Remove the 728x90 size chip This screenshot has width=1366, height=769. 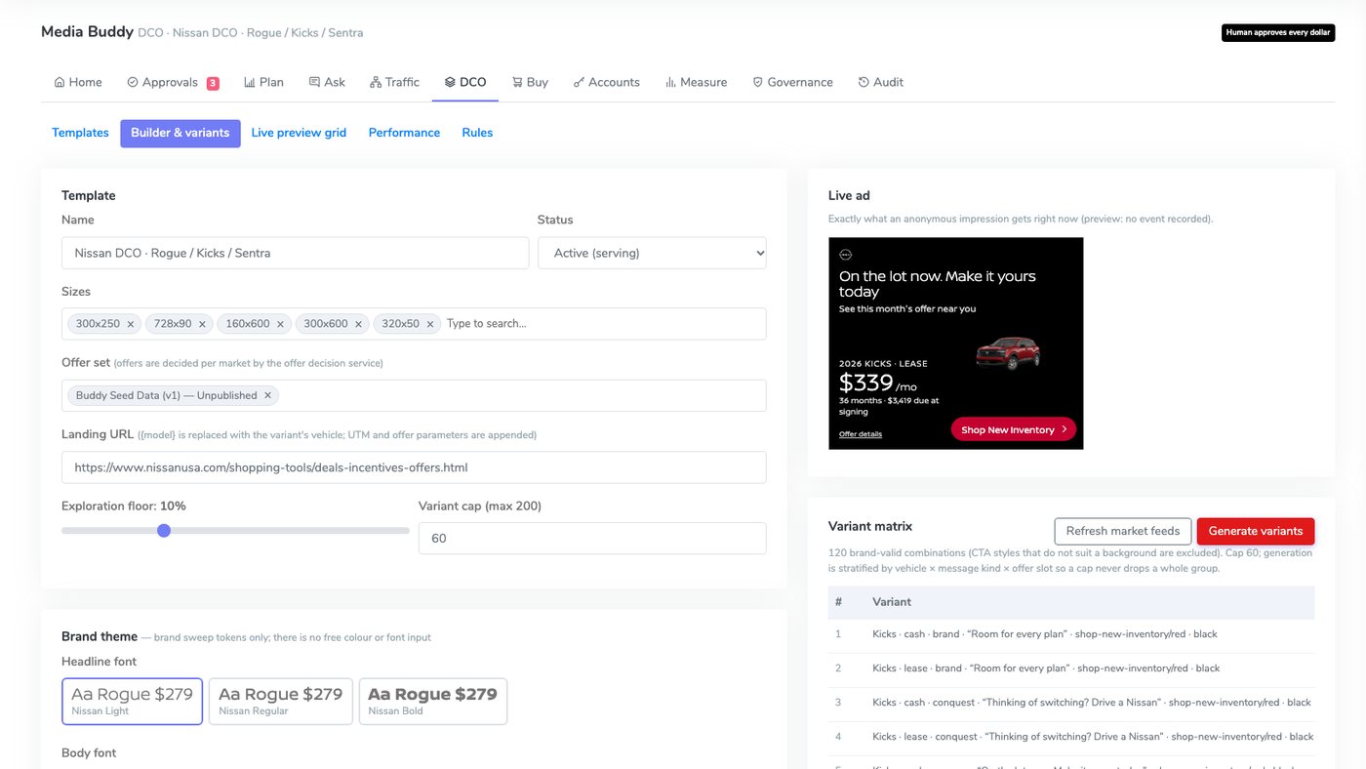pyautogui.click(x=203, y=324)
